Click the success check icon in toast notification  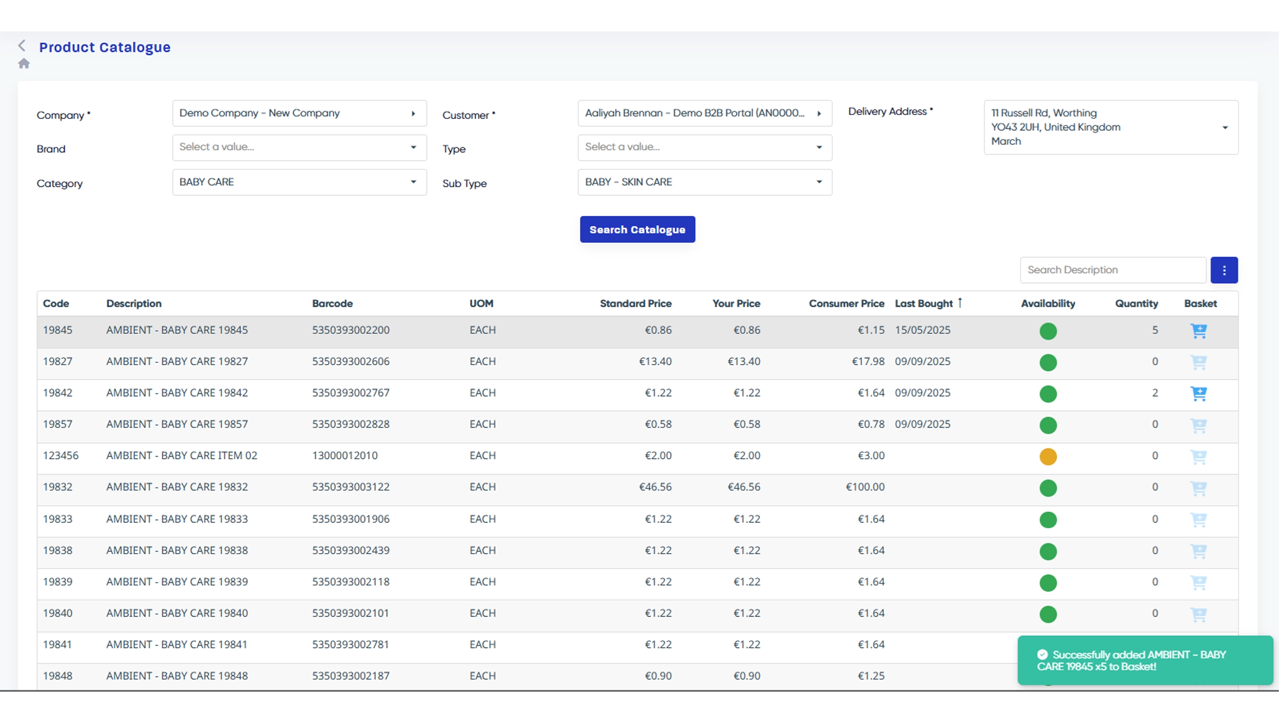point(1042,655)
